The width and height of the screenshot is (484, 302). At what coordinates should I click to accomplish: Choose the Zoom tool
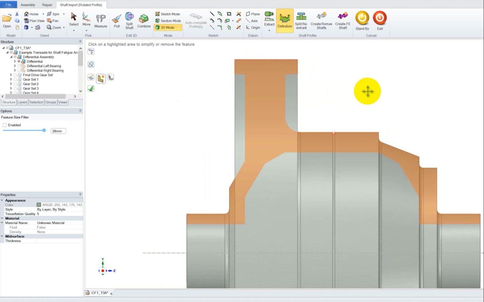pos(54,27)
